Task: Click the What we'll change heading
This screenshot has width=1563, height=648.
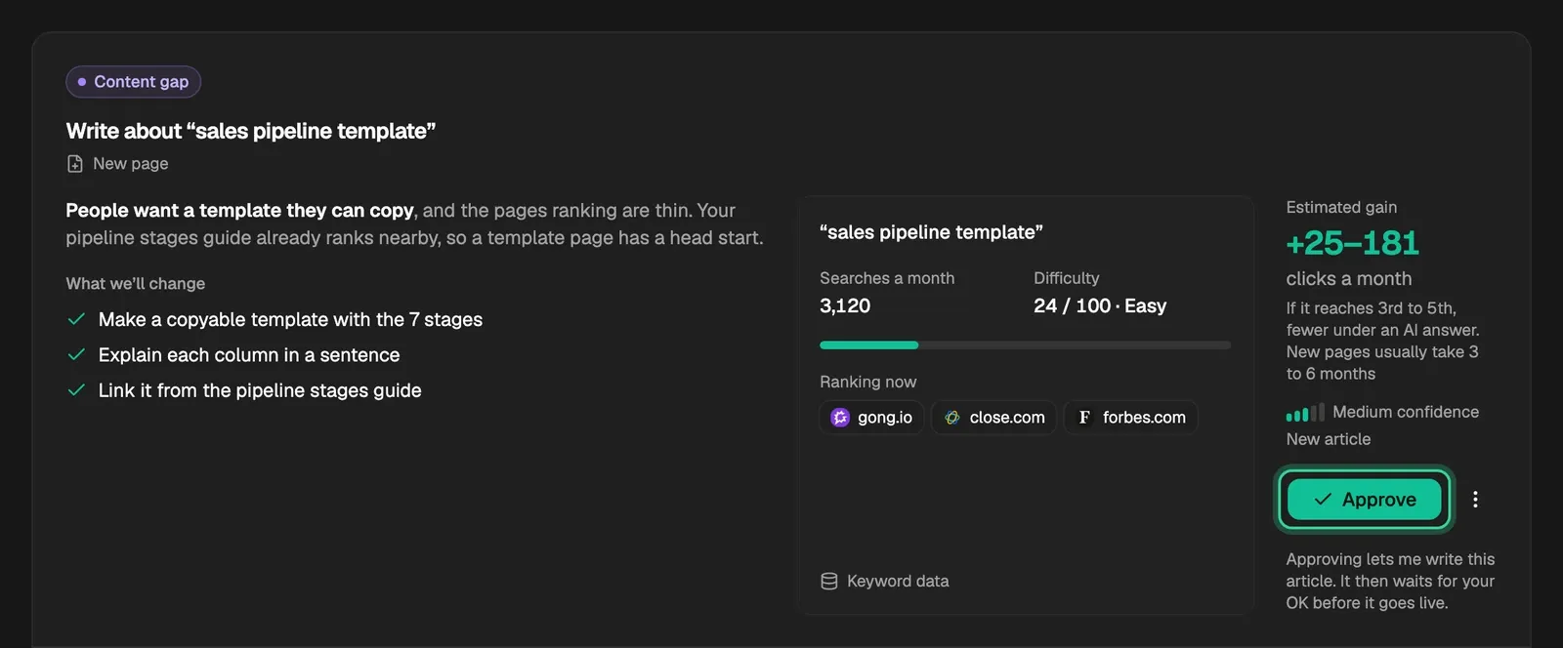Action: point(136,283)
